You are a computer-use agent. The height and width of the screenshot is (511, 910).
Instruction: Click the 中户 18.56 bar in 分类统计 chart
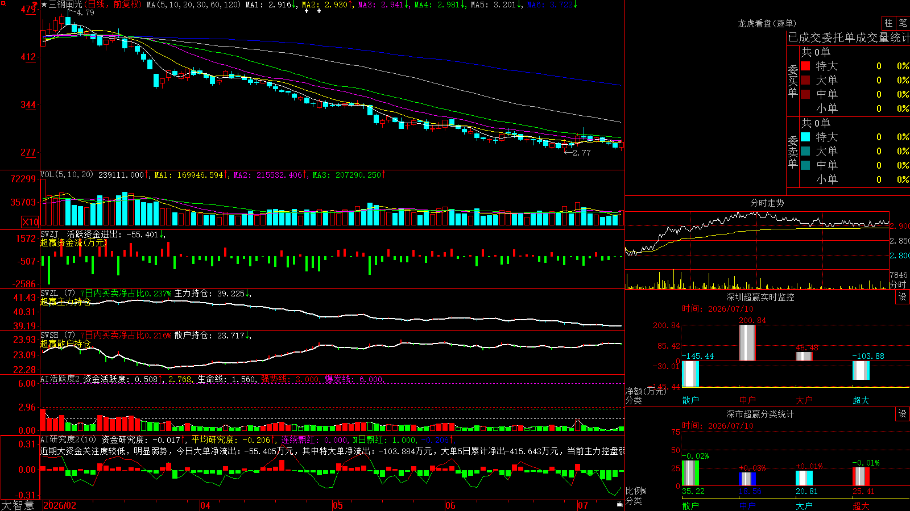tap(747, 479)
